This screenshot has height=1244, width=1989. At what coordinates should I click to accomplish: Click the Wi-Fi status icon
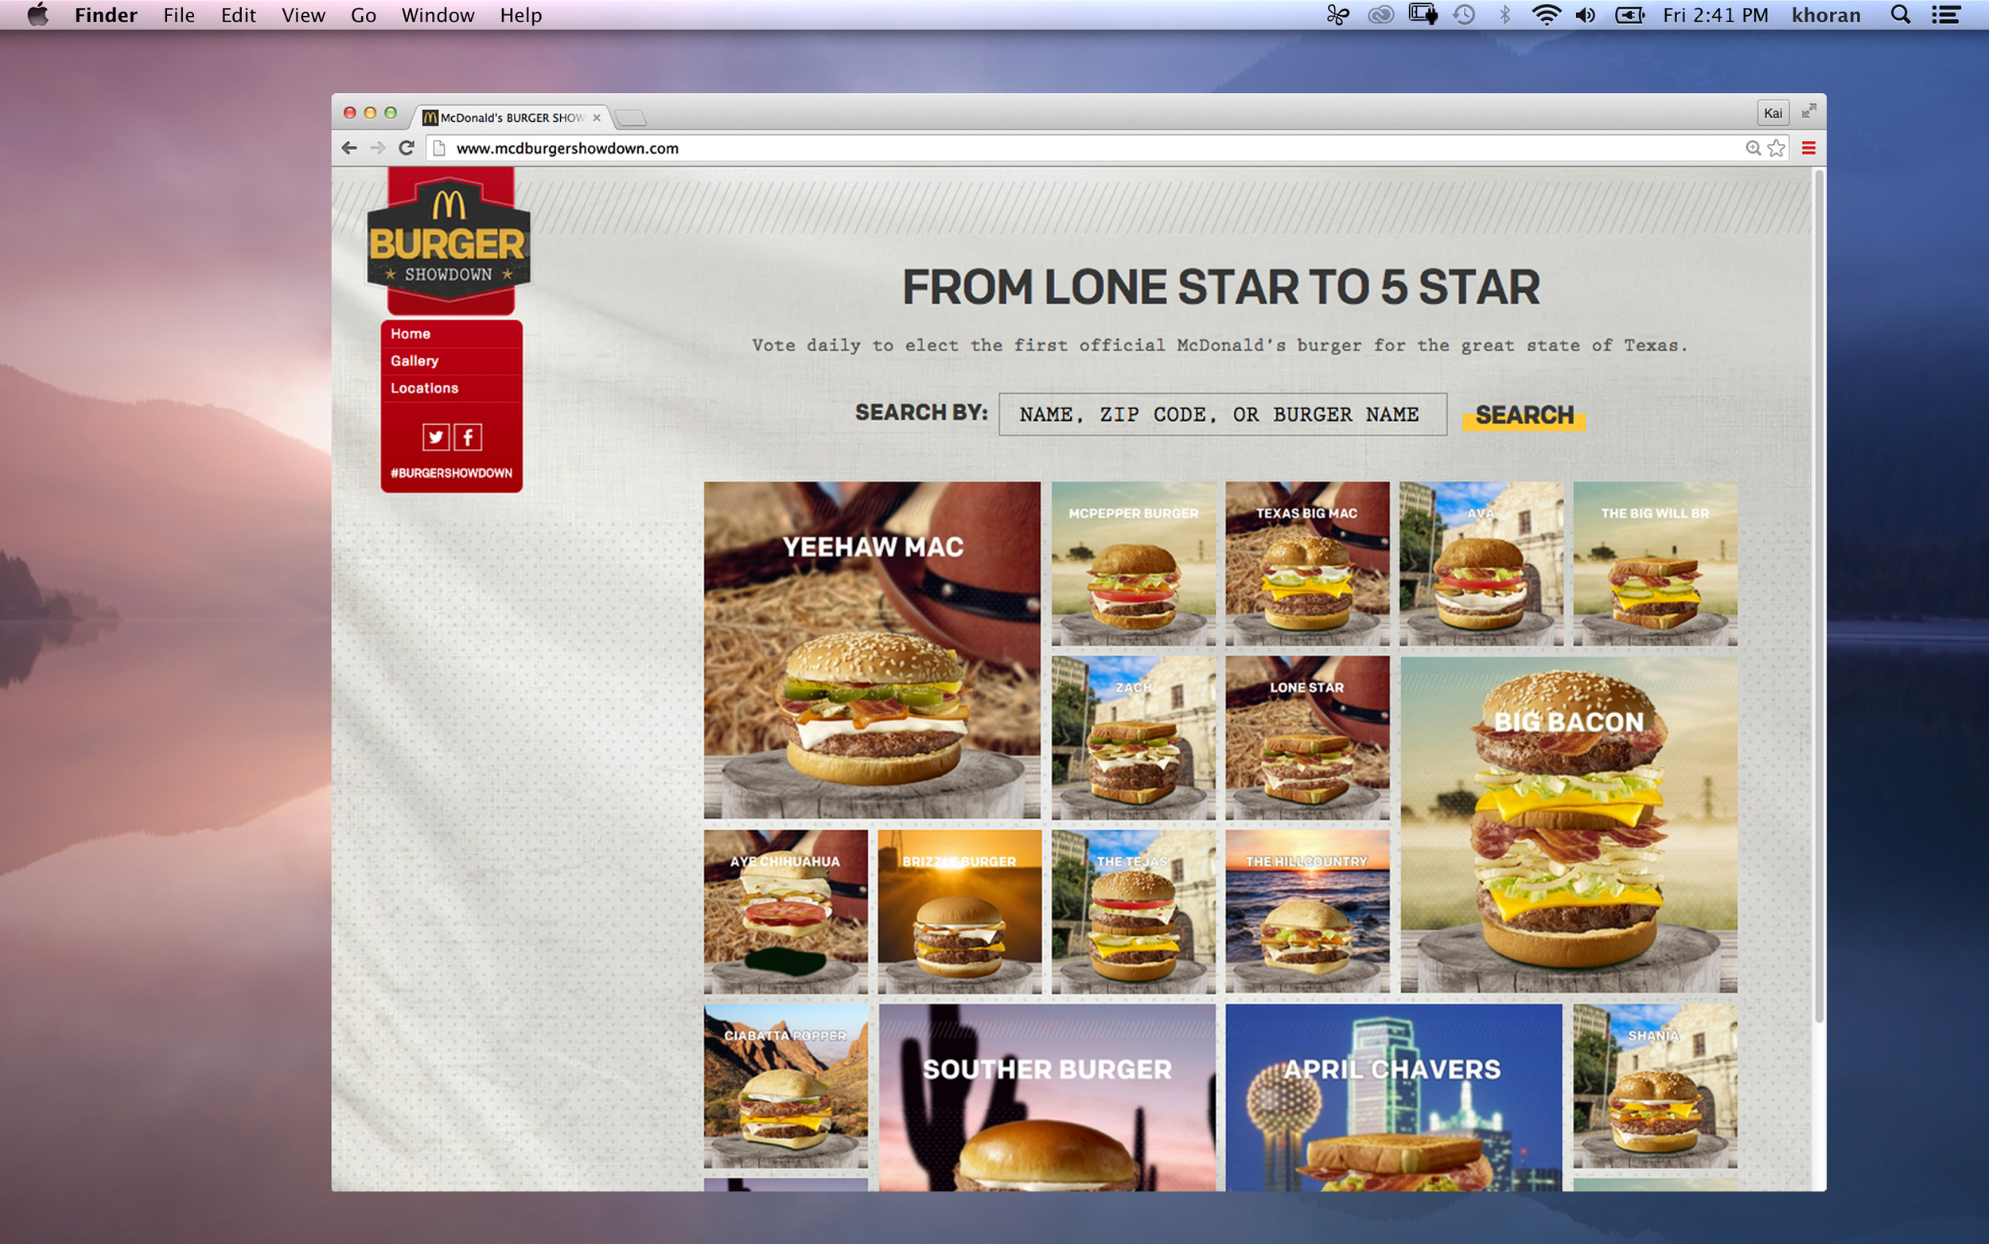pos(1546,15)
